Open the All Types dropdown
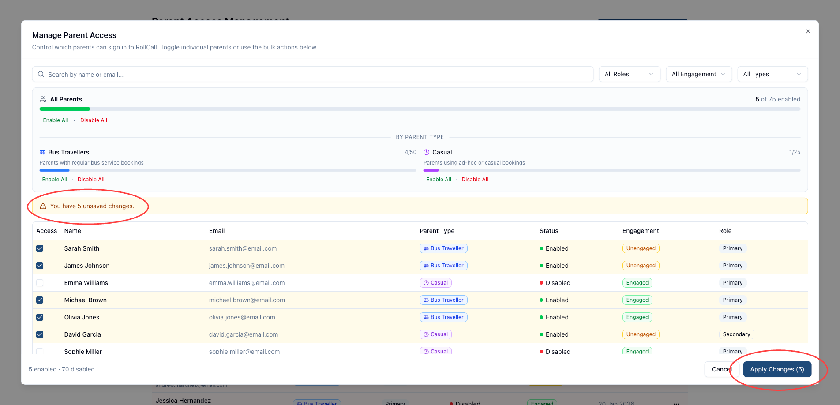Viewport: 840px width, 405px height. pyautogui.click(x=772, y=74)
